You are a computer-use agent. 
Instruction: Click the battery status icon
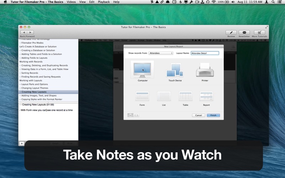227,2
